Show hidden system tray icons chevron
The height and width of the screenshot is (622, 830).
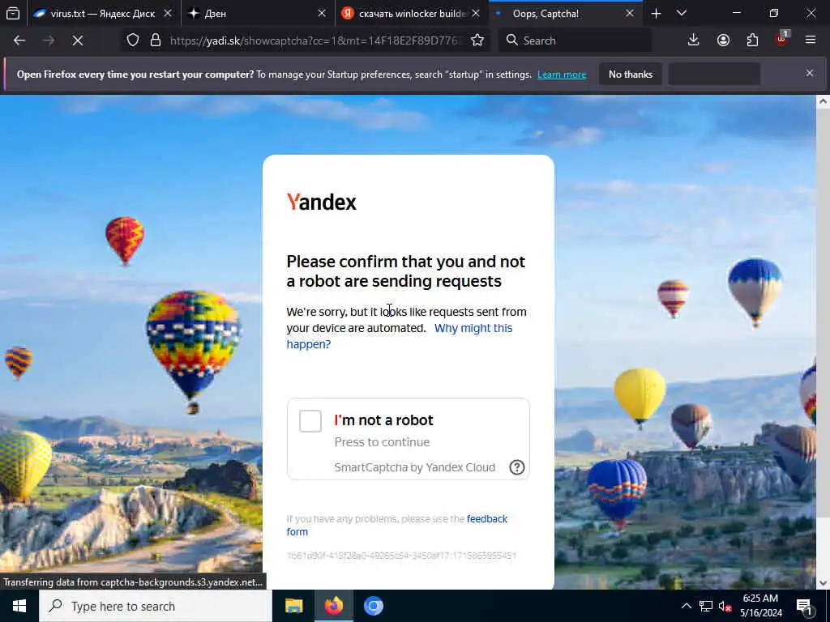click(x=686, y=606)
